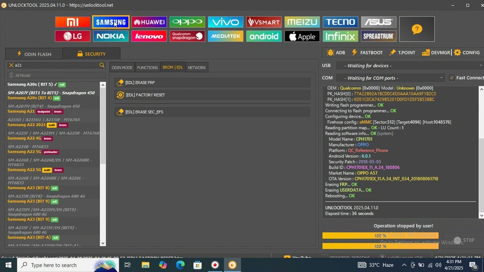Open the Vsmart brand section
Image resolution: width=484 pixels, height=272 pixels.
pos(264,22)
